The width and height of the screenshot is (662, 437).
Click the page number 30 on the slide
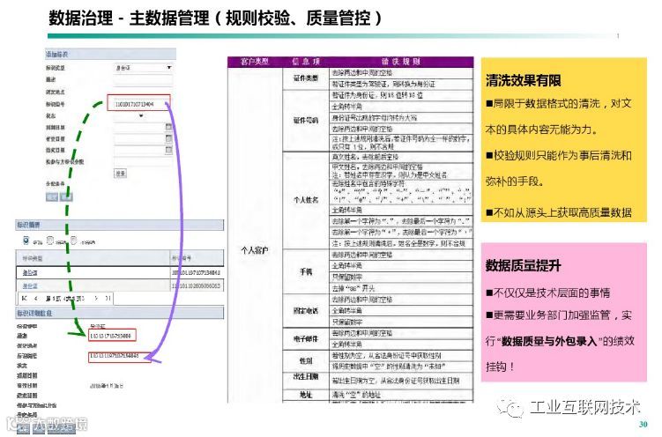pos(643,425)
